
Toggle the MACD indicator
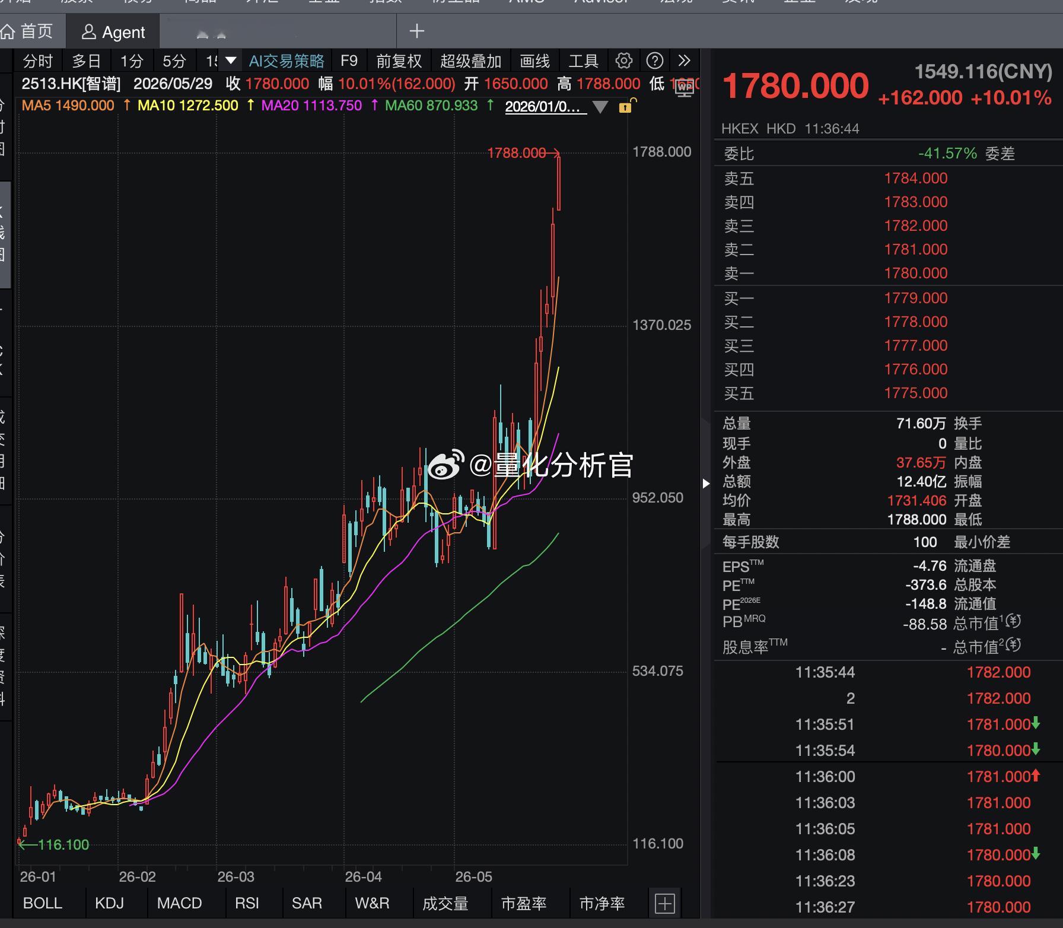[179, 903]
